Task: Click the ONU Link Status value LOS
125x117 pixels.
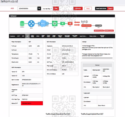Action: point(63,74)
